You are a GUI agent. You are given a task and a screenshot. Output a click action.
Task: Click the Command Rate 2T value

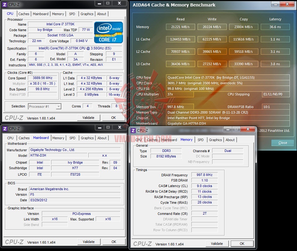coord(204,213)
